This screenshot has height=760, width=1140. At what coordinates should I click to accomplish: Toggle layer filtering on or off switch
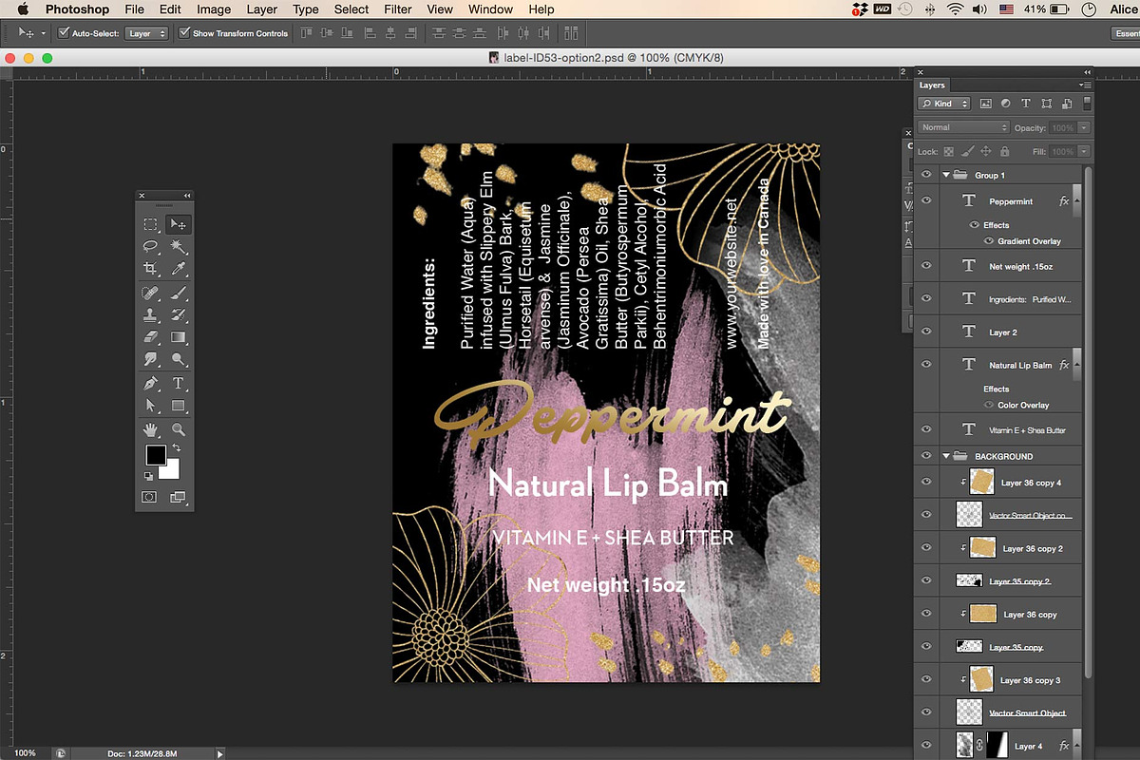click(x=1087, y=104)
